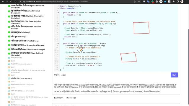The image size is (189, 106).
Task: Fold the getArea method at line 9
Action: (58, 24)
